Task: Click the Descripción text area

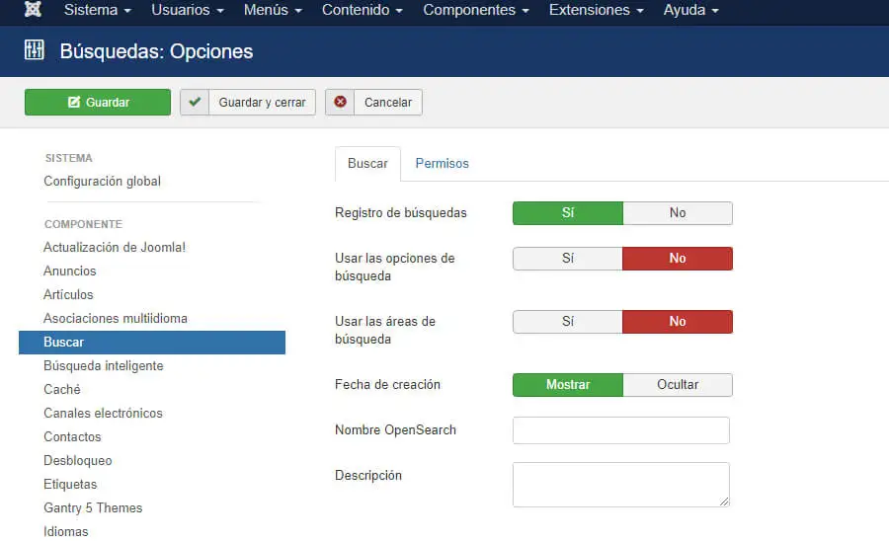Action: 621,485
